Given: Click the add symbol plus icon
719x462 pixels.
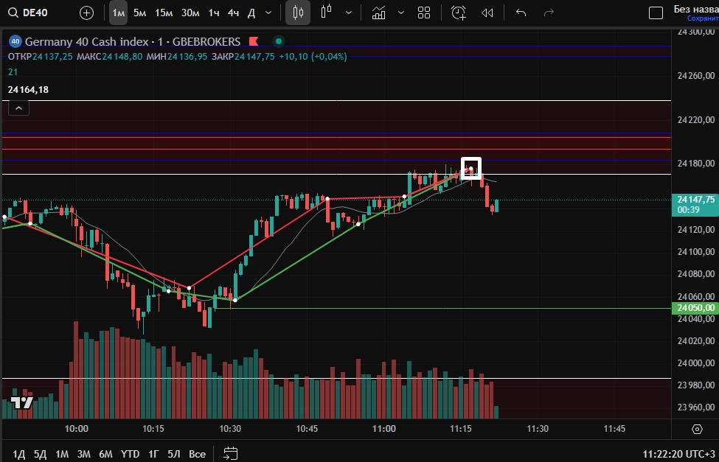Looking at the screenshot, I should [86, 13].
